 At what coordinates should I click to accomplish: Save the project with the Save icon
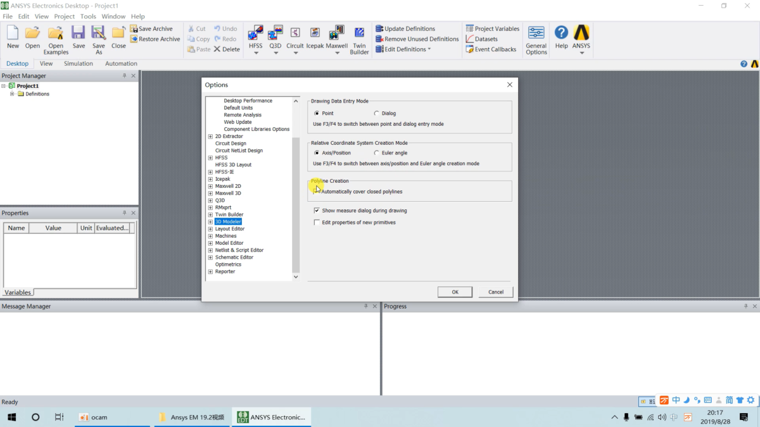coord(79,37)
